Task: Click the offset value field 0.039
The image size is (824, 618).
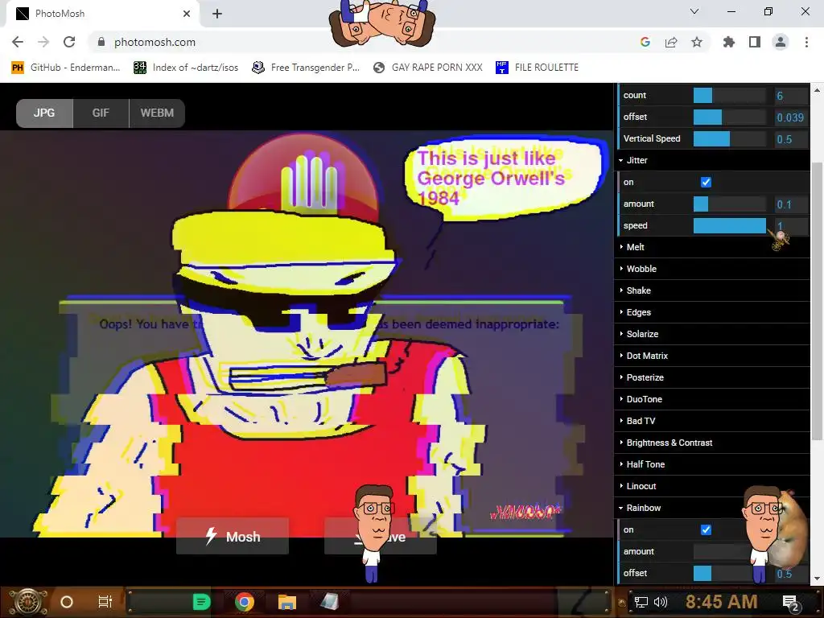Action: click(x=791, y=117)
